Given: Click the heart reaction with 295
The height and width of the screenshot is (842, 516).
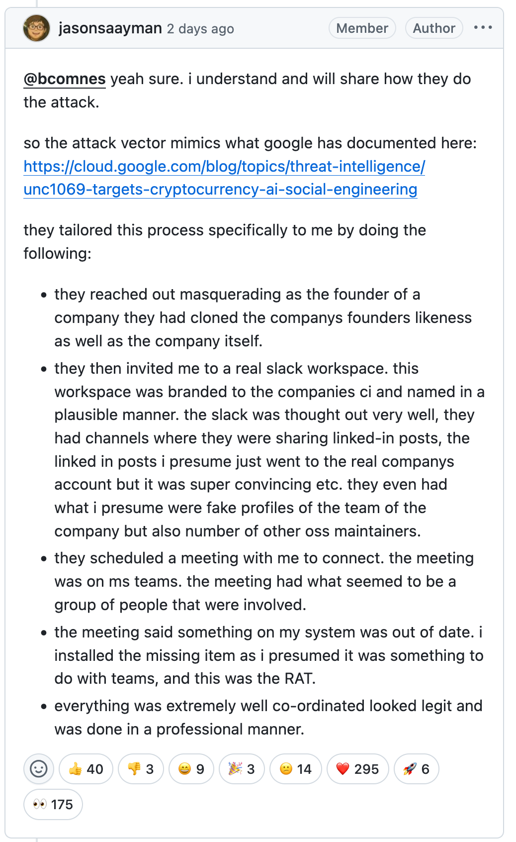Looking at the screenshot, I should click(357, 769).
